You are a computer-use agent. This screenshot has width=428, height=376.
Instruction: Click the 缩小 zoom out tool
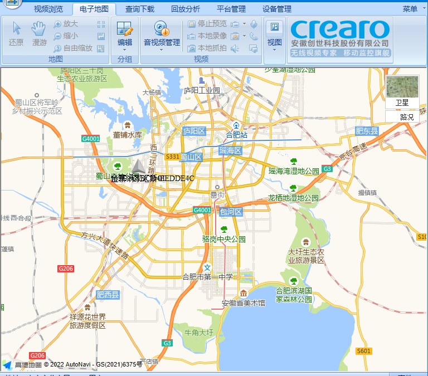tap(66, 36)
